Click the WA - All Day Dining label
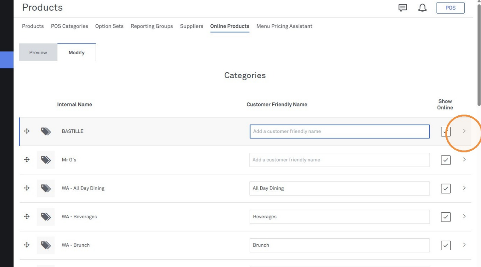481x267 pixels. point(83,188)
